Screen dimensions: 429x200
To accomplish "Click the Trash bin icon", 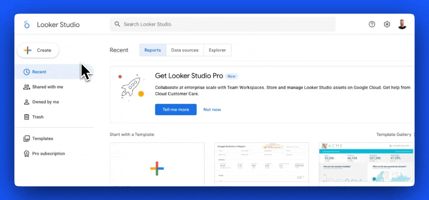I will pos(26,117).
